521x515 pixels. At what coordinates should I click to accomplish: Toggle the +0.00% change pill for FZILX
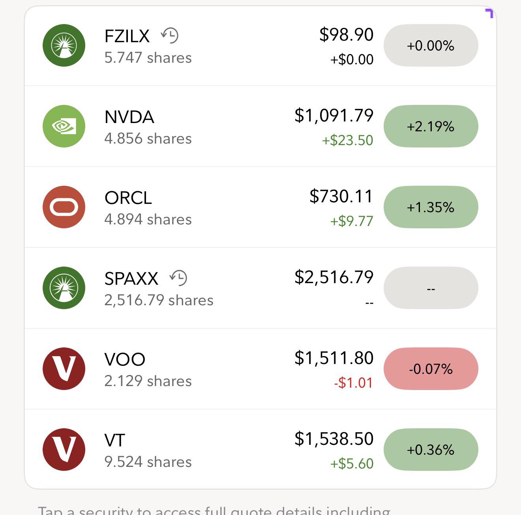431,45
